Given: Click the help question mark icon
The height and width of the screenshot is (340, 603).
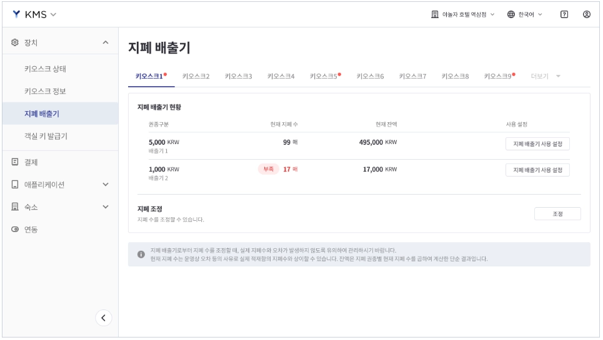Looking at the screenshot, I should [564, 14].
